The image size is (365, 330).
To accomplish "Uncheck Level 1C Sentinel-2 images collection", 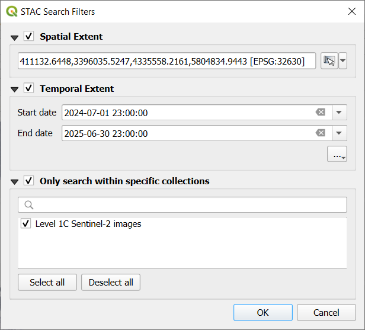I will click(x=26, y=224).
